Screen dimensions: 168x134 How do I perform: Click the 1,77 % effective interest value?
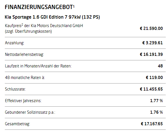pos(156,101)
